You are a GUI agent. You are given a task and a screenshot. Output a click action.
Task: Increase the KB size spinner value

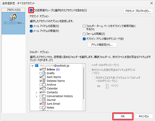tap(107, 85)
